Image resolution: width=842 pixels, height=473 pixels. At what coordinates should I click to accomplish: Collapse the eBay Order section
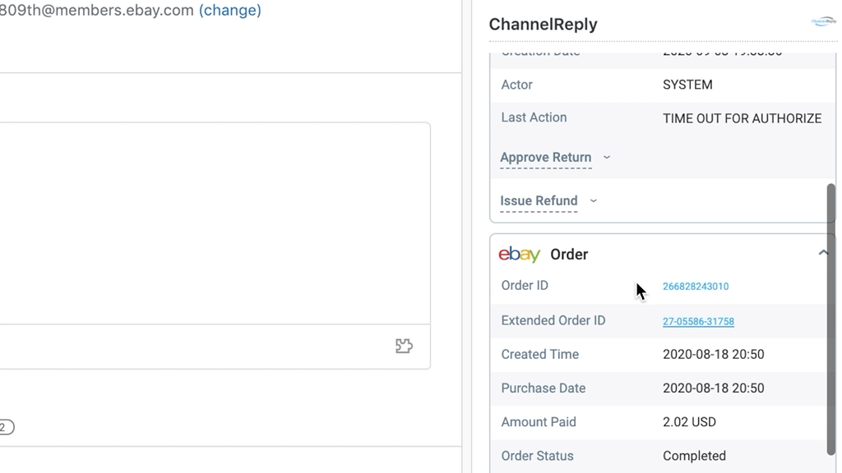tap(822, 253)
